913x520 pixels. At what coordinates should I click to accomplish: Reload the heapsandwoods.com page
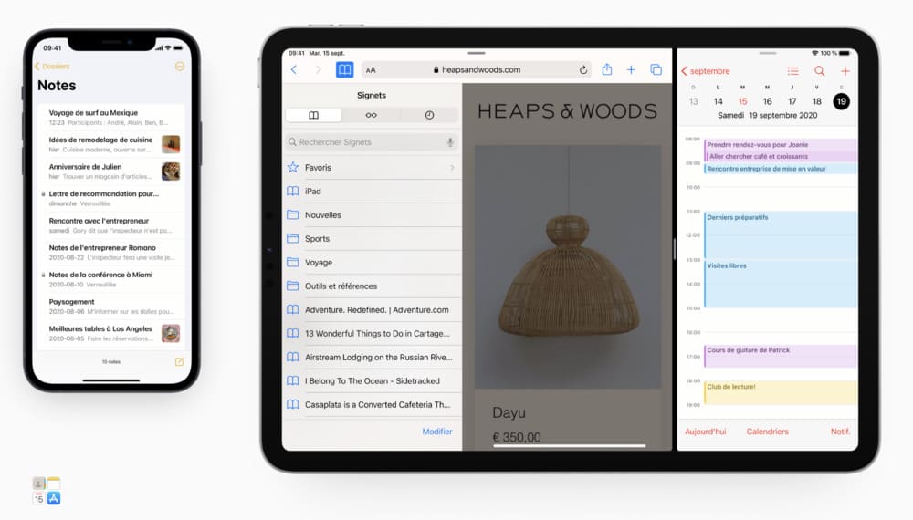[582, 70]
